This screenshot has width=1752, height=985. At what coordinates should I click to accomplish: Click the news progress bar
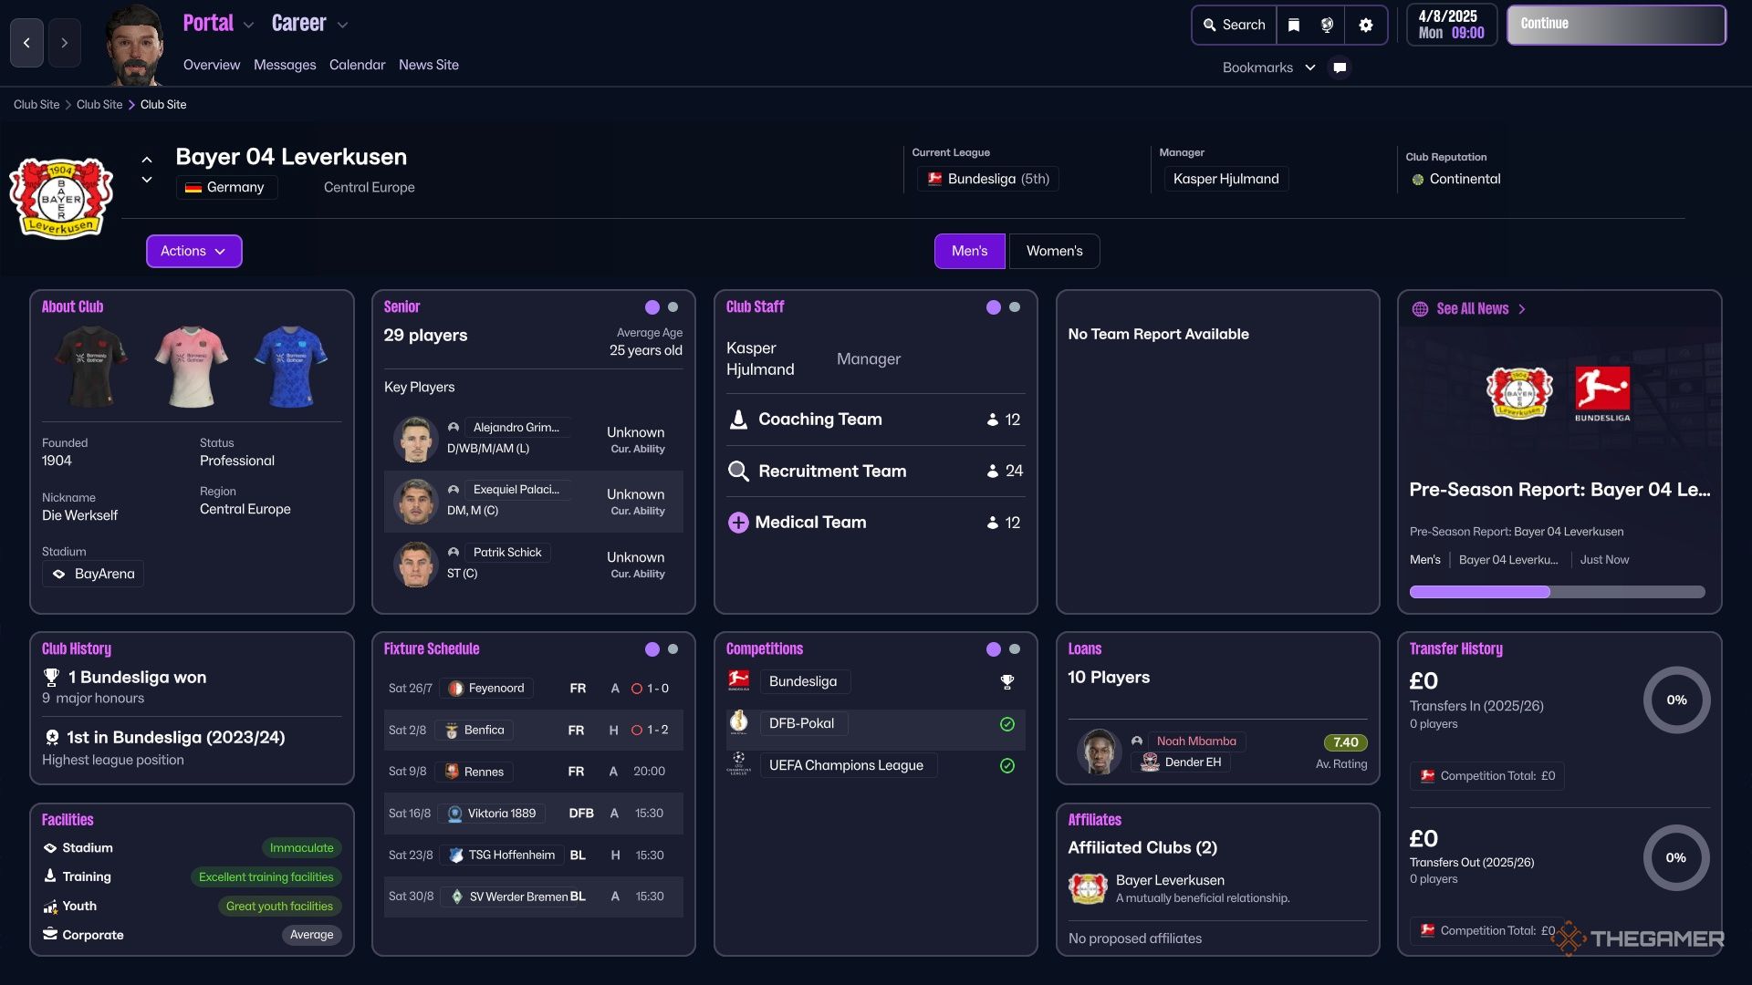coord(1557,592)
